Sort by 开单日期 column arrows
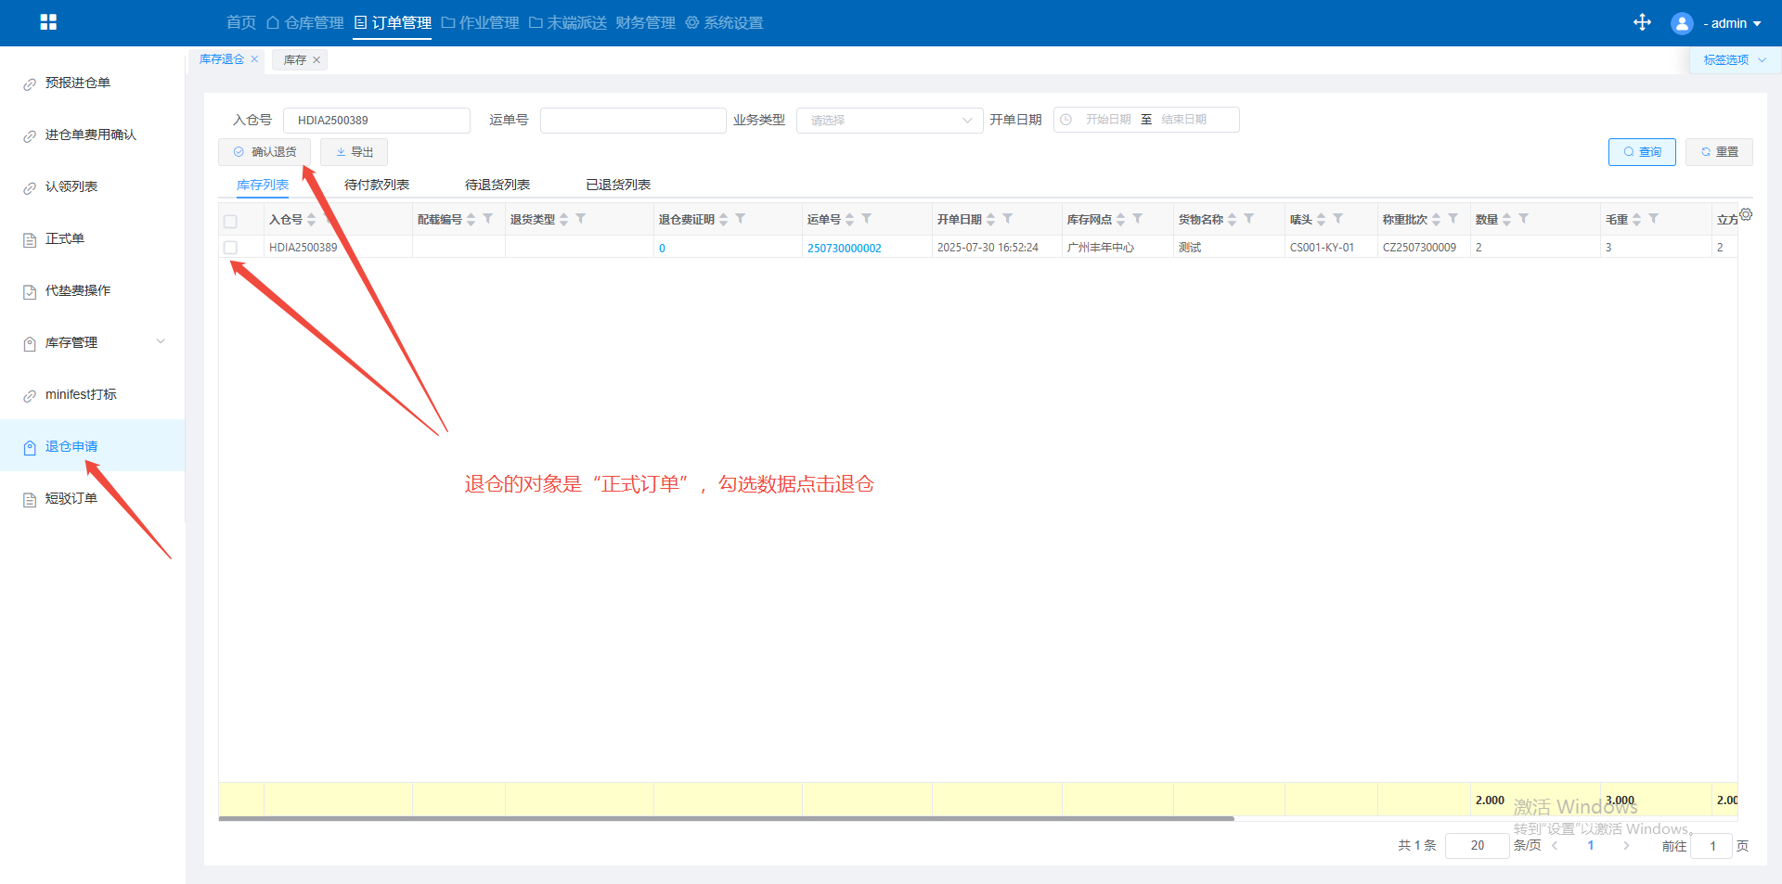1782x884 pixels. tap(990, 220)
